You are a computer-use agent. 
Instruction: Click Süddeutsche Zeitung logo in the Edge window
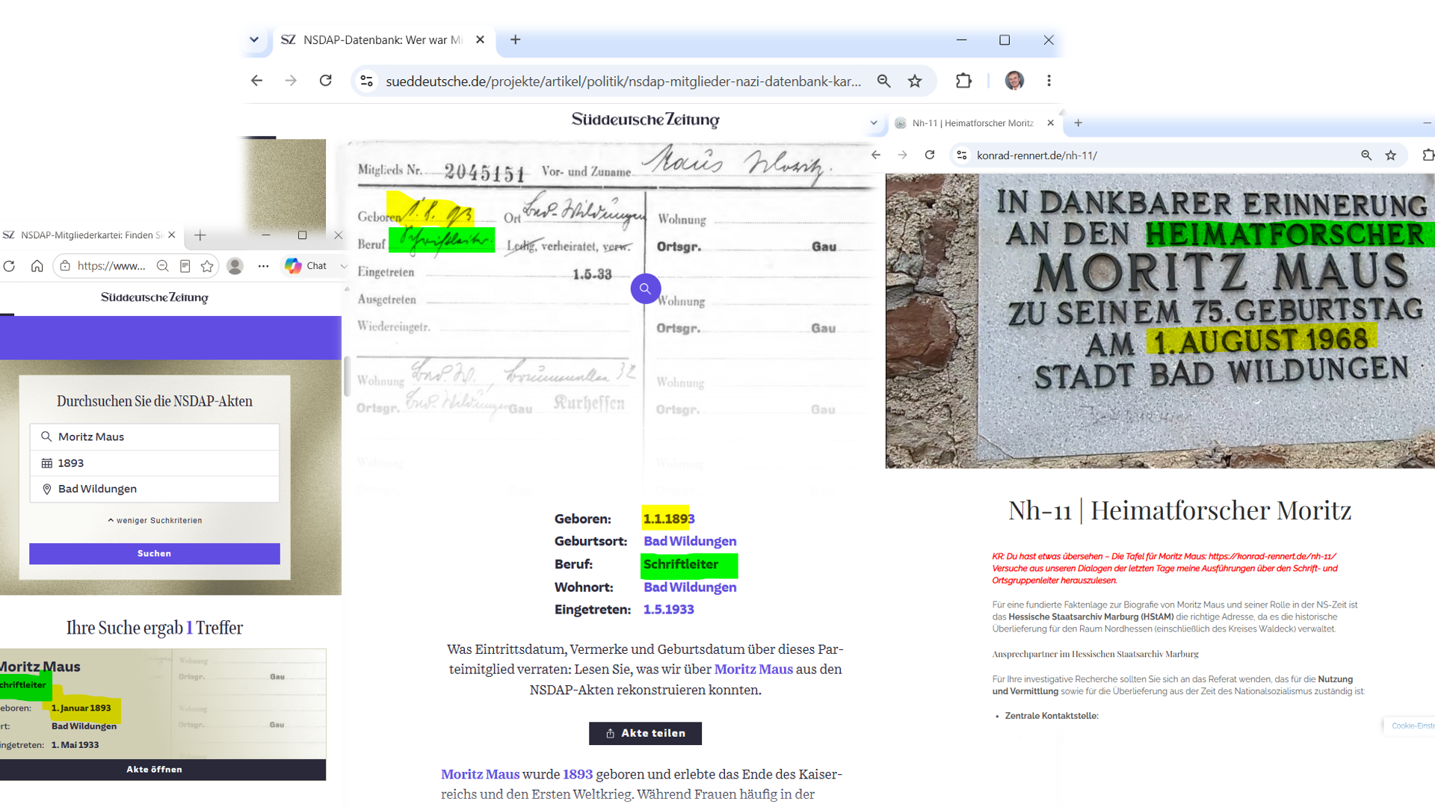click(155, 297)
